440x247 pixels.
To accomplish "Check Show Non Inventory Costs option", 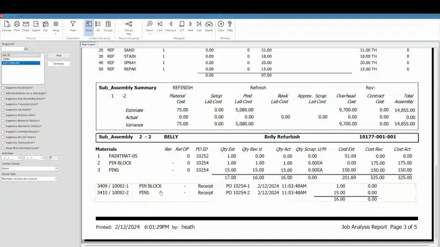I will click(x=3, y=148).
